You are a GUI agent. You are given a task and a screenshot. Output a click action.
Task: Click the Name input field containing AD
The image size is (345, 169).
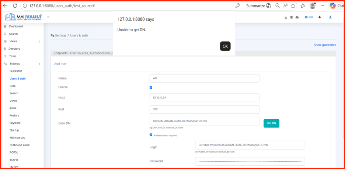pyautogui.click(x=205, y=78)
